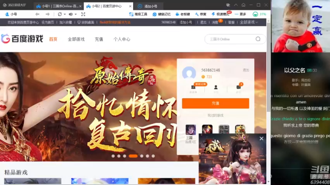
Task: Open the 更多 more menu
Action: 240,14
